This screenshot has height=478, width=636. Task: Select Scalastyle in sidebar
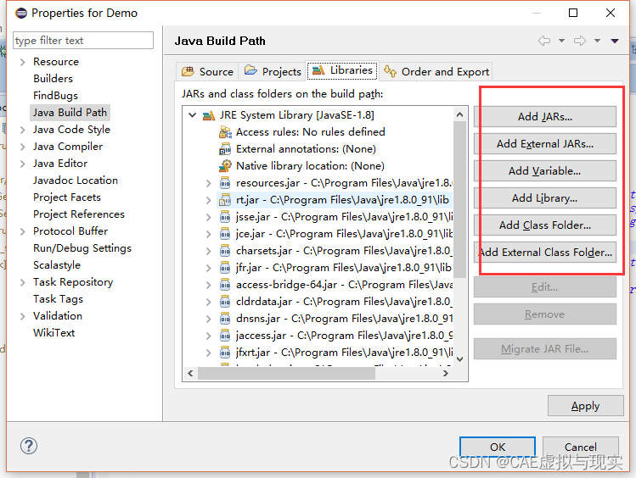coord(57,265)
